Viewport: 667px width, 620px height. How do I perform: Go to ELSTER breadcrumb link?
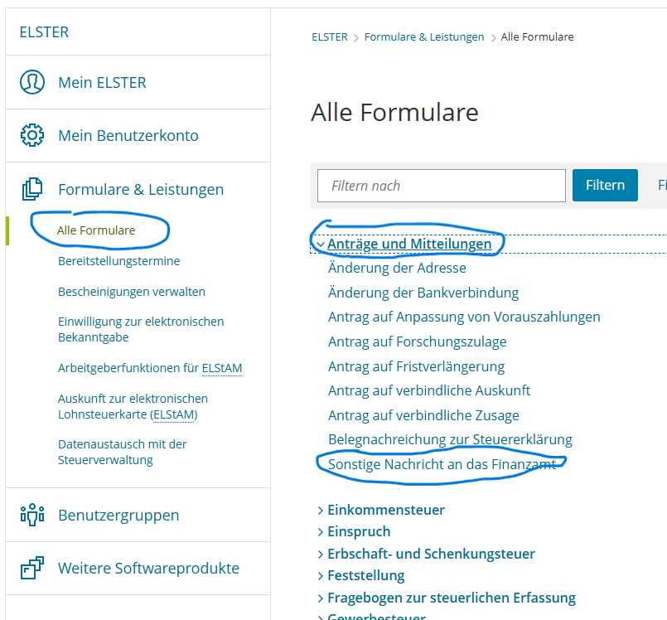point(329,37)
